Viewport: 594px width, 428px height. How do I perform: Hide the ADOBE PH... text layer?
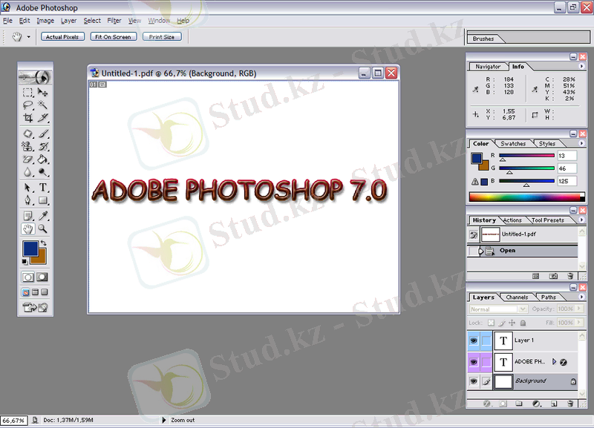tap(474, 361)
